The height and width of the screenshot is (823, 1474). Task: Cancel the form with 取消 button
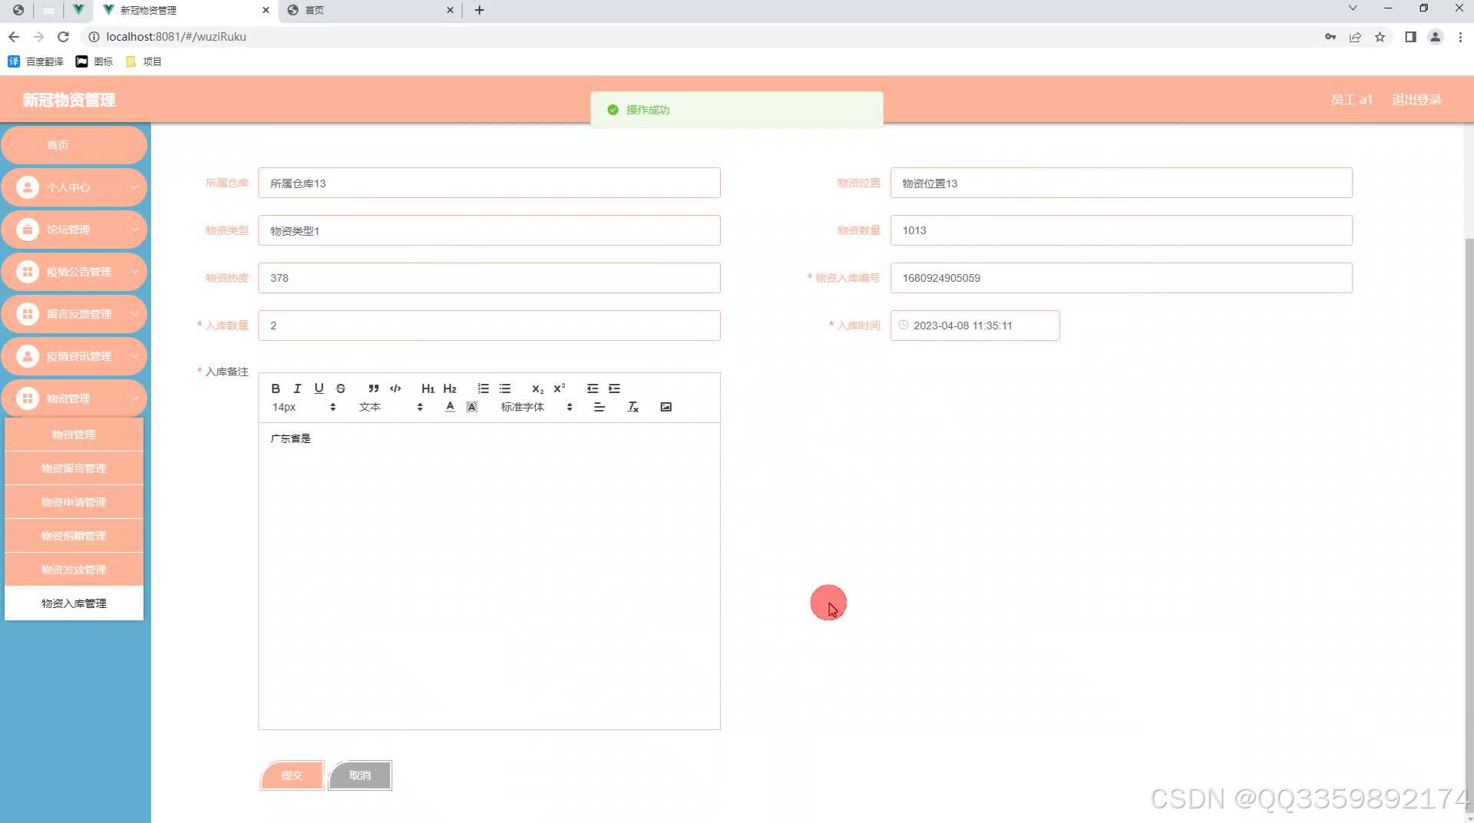point(360,775)
